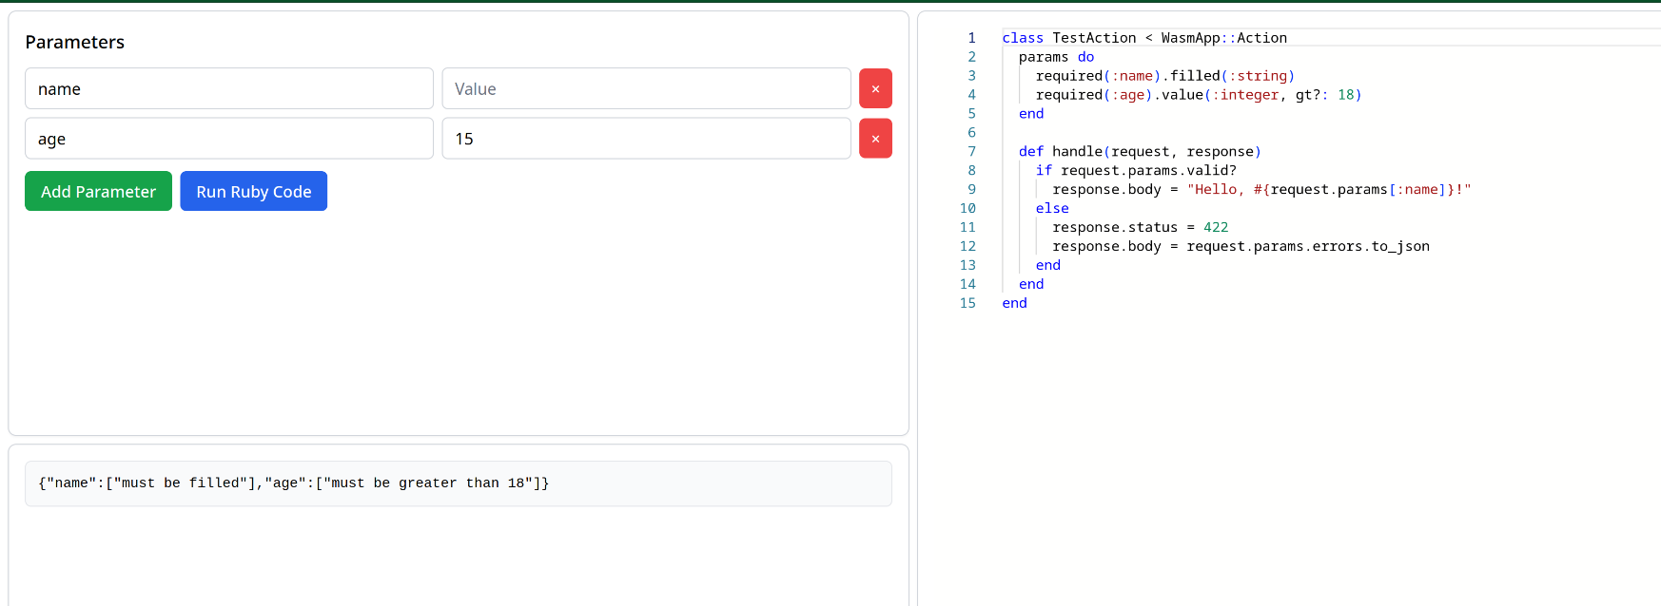1661x606 pixels.
Task: Click the errors.to_json code line
Action: coord(1241,247)
